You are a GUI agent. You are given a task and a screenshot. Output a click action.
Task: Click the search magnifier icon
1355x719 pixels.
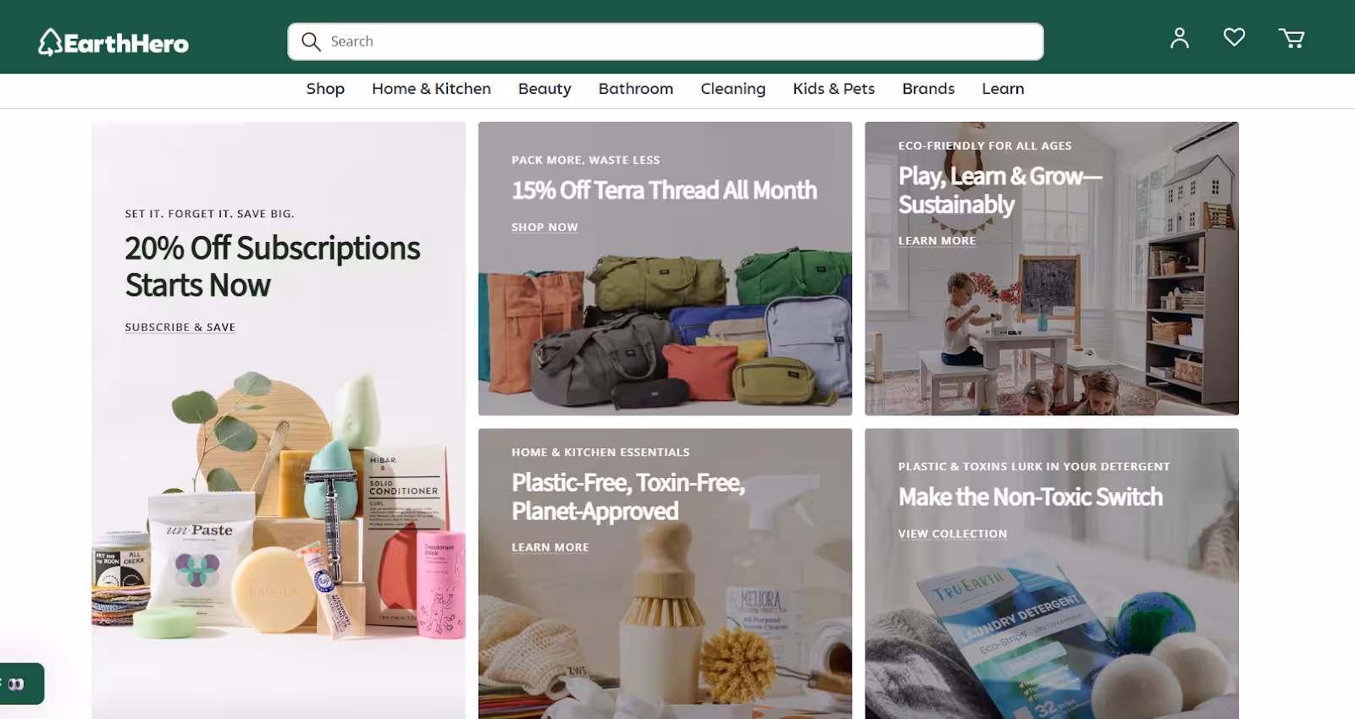click(311, 41)
